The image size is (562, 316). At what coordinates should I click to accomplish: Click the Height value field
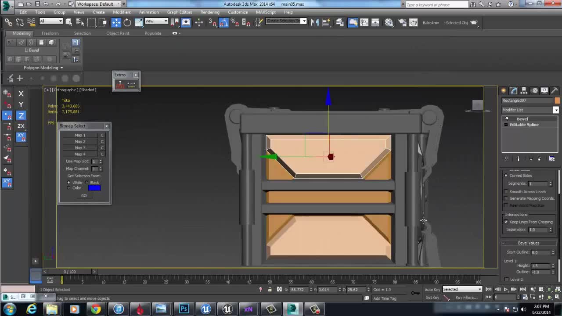pos(540,266)
